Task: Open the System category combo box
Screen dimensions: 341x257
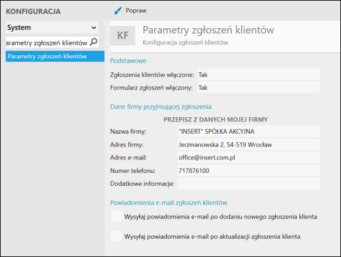Action: click(x=52, y=28)
